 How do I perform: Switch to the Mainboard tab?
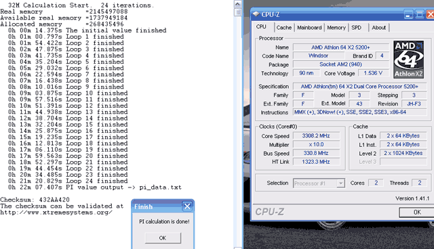point(309,28)
